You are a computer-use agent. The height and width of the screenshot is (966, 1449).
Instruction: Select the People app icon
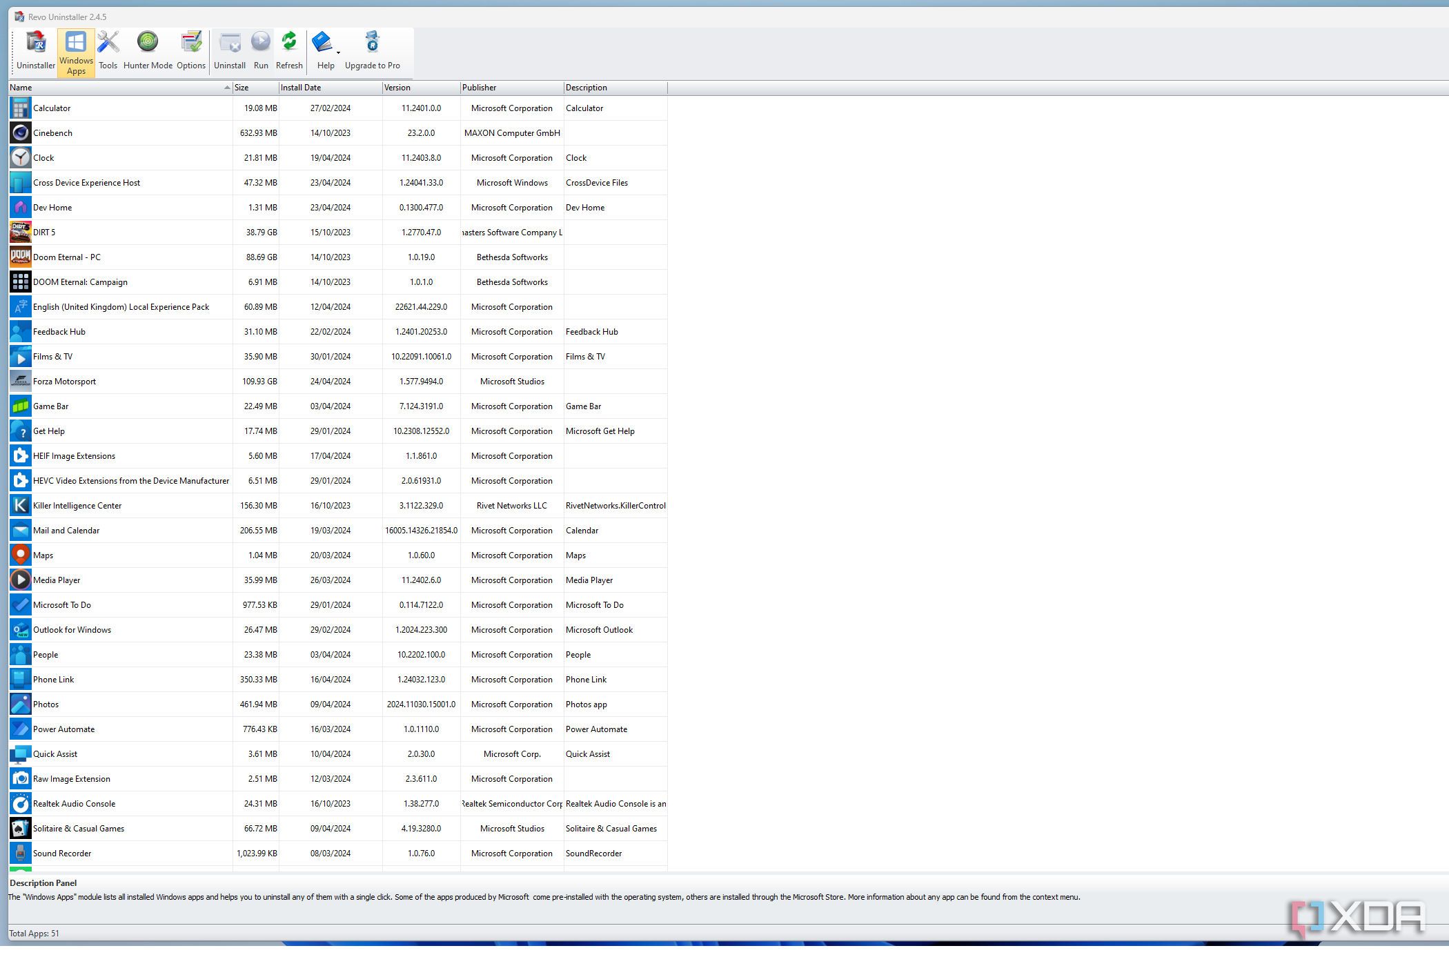click(x=21, y=655)
